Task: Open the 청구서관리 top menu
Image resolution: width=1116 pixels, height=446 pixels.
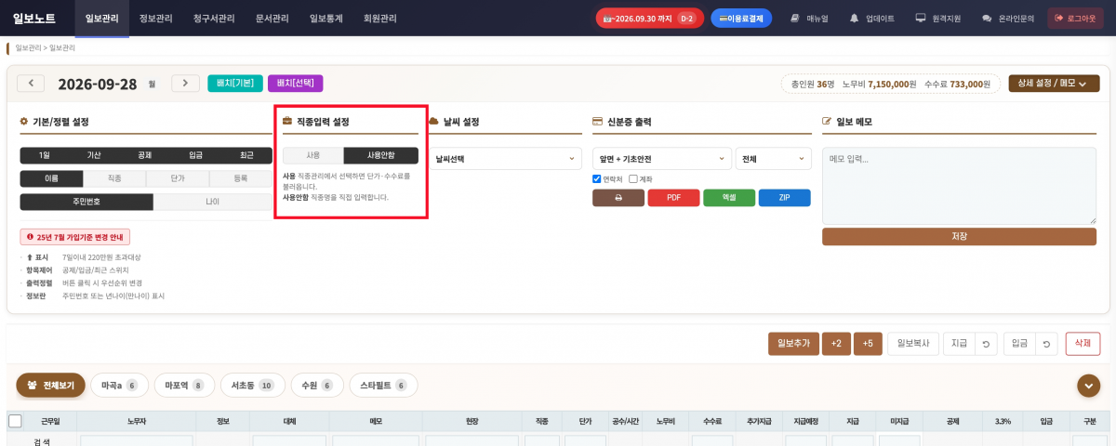Action: 214,19
